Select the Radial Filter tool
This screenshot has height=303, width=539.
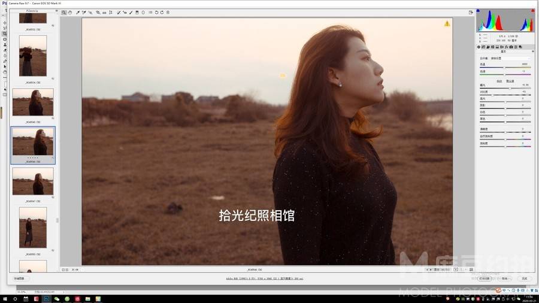click(x=143, y=13)
